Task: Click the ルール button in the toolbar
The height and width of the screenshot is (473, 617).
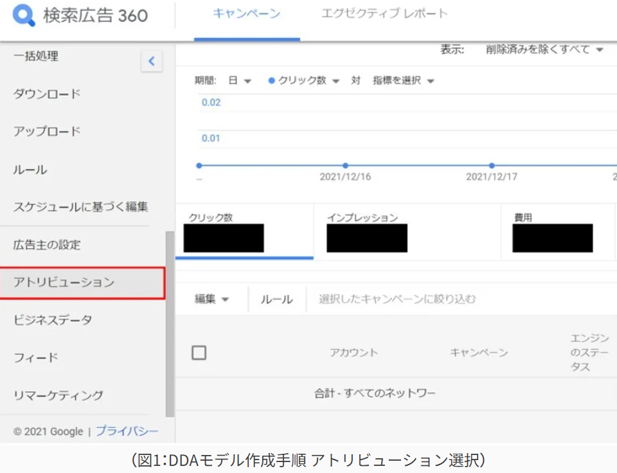Action: point(276,299)
